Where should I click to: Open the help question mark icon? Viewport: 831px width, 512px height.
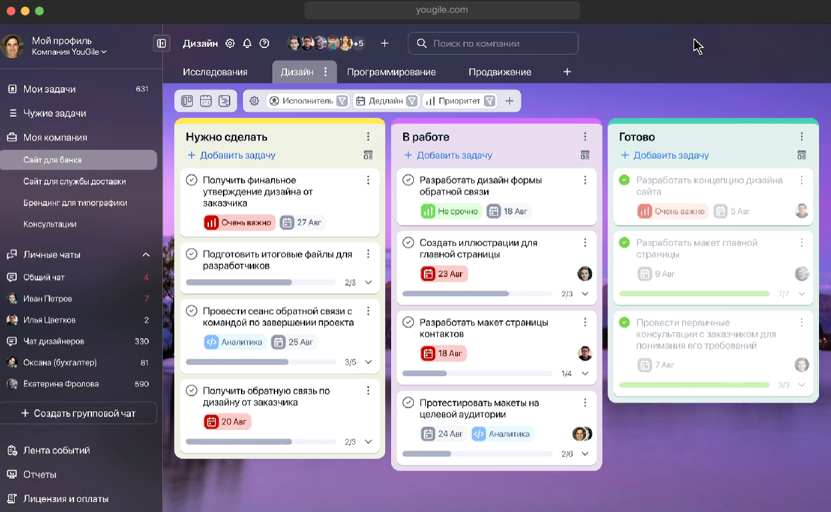(264, 43)
